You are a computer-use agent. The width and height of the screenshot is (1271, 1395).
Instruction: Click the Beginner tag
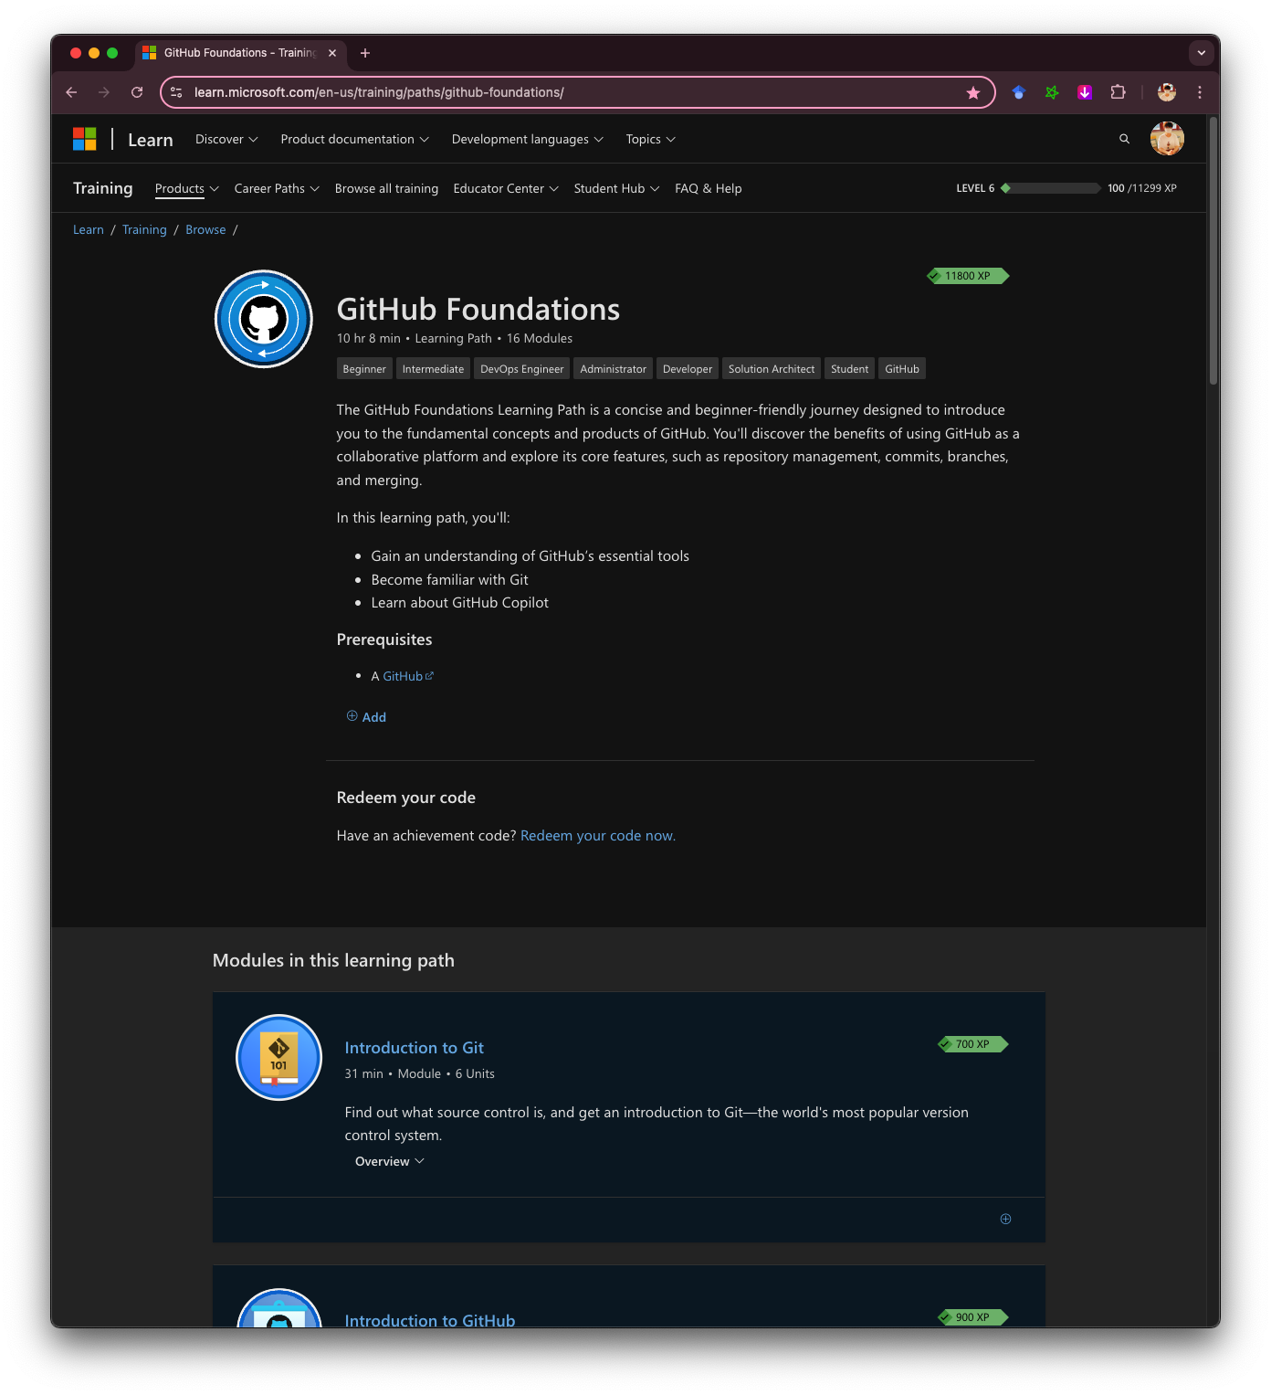364,369
